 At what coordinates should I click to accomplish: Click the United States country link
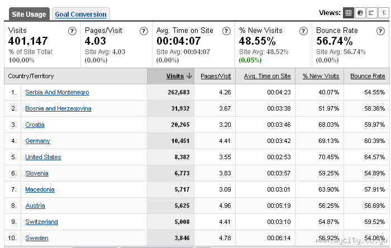click(43, 157)
